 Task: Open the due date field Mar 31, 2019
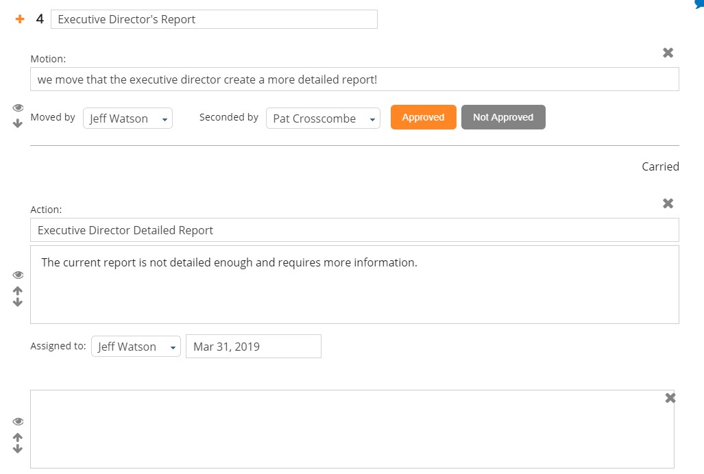(254, 346)
